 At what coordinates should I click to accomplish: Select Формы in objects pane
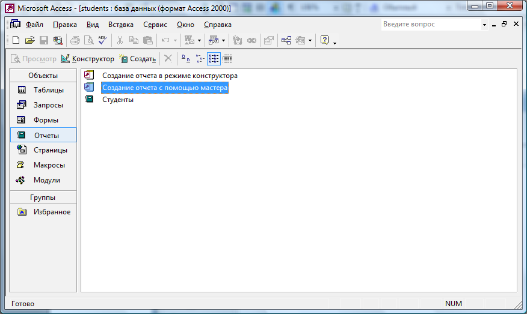click(x=43, y=120)
